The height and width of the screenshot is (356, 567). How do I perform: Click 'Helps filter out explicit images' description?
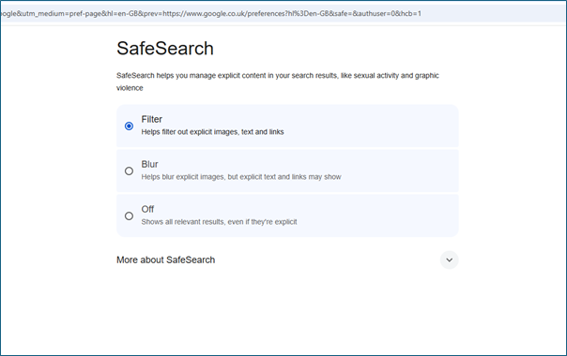click(x=212, y=132)
